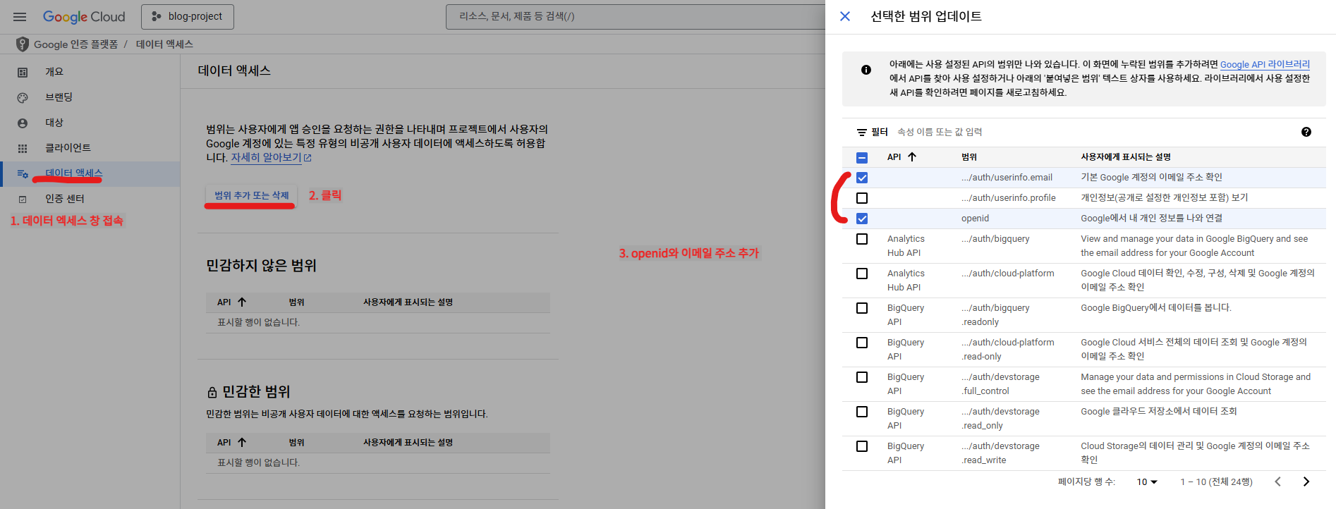The width and height of the screenshot is (1336, 509).
Task: Click the 대상 person icon
Action: 23,123
